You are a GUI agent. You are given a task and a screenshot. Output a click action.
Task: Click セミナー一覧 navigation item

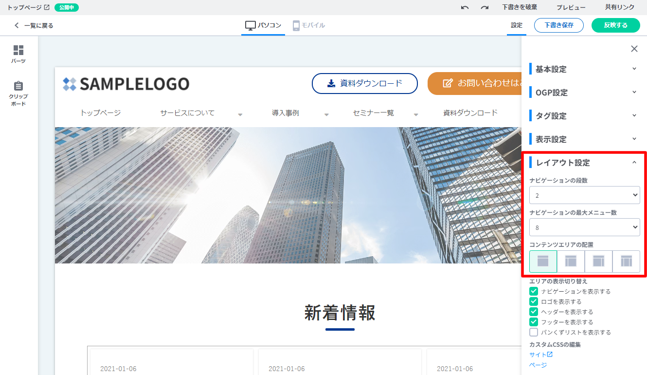(374, 113)
